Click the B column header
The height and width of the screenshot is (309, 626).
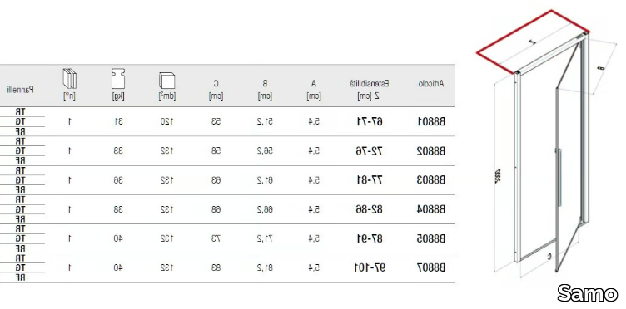tap(265, 89)
